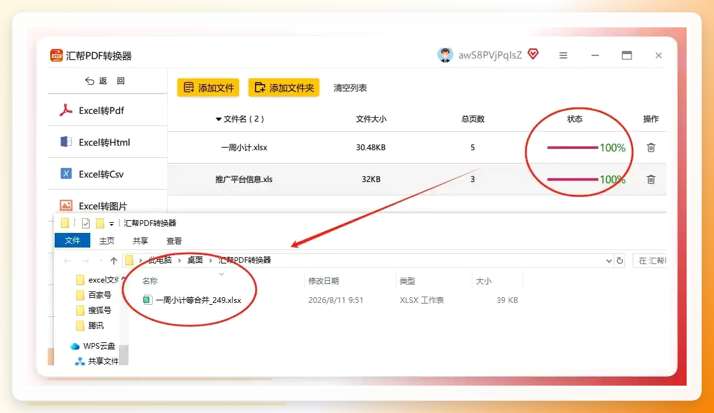Go up one folder level in explorer
This screenshot has width=714, height=413.
[x=113, y=261]
